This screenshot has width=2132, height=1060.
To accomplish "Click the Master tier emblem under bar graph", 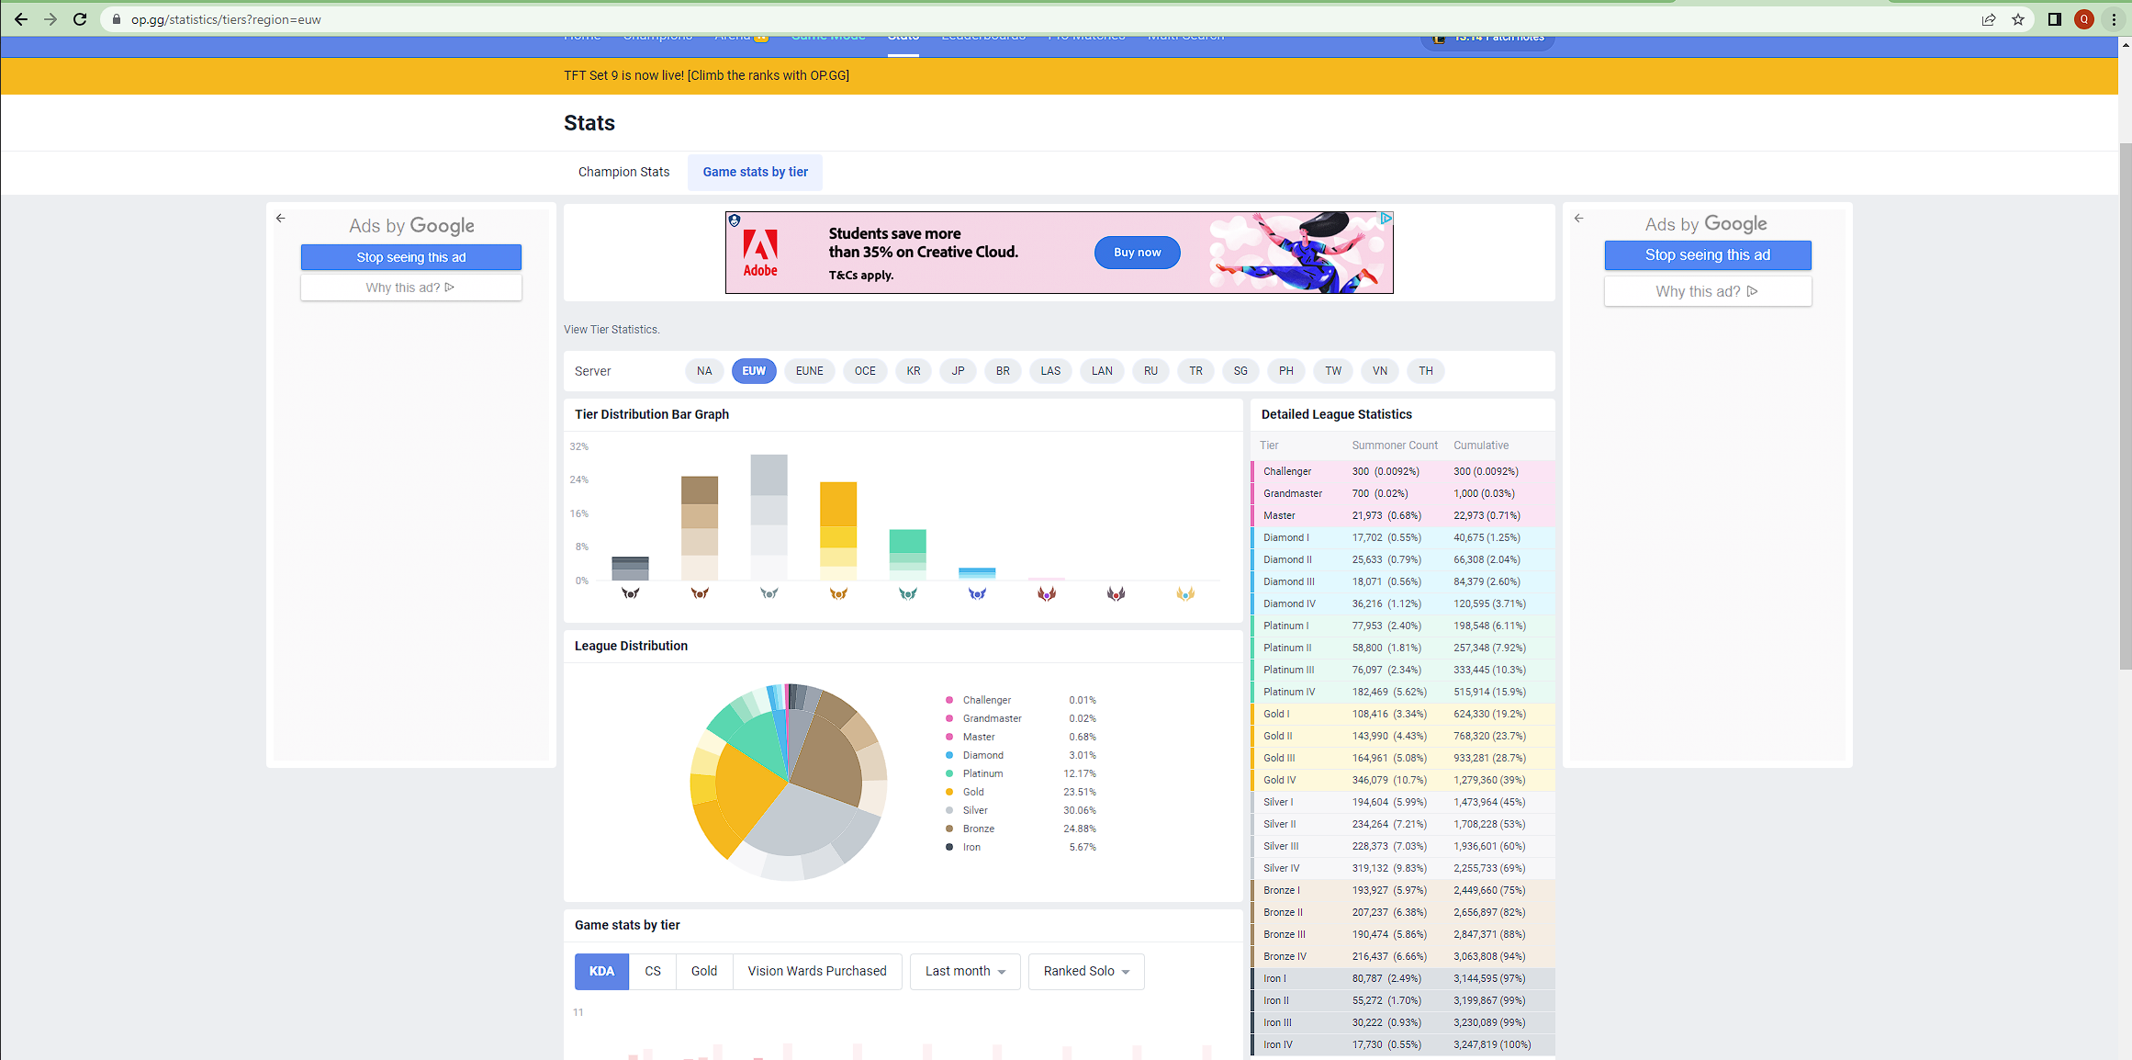I will [1047, 593].
